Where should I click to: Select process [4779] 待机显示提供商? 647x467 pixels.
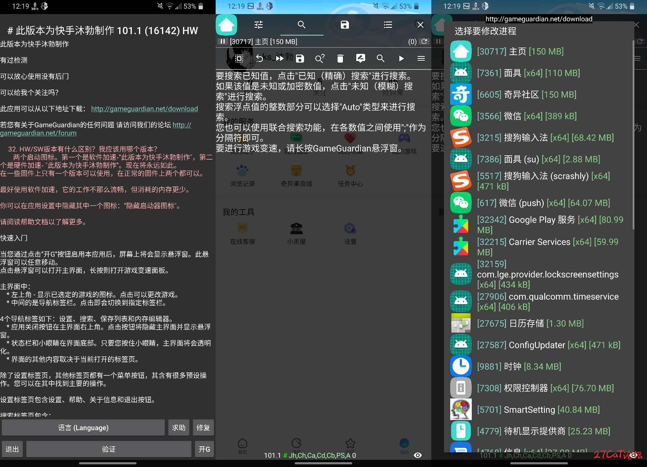(539, 431)
